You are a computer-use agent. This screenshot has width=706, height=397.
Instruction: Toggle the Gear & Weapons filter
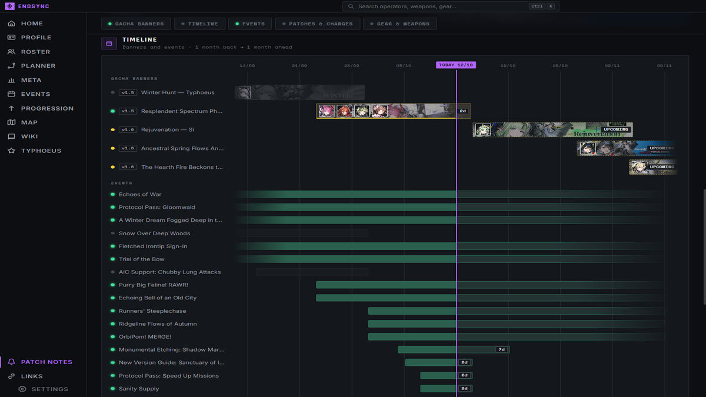(x=400, y=24)
